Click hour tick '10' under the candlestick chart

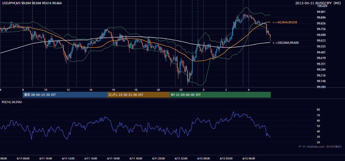click(46, 90)
